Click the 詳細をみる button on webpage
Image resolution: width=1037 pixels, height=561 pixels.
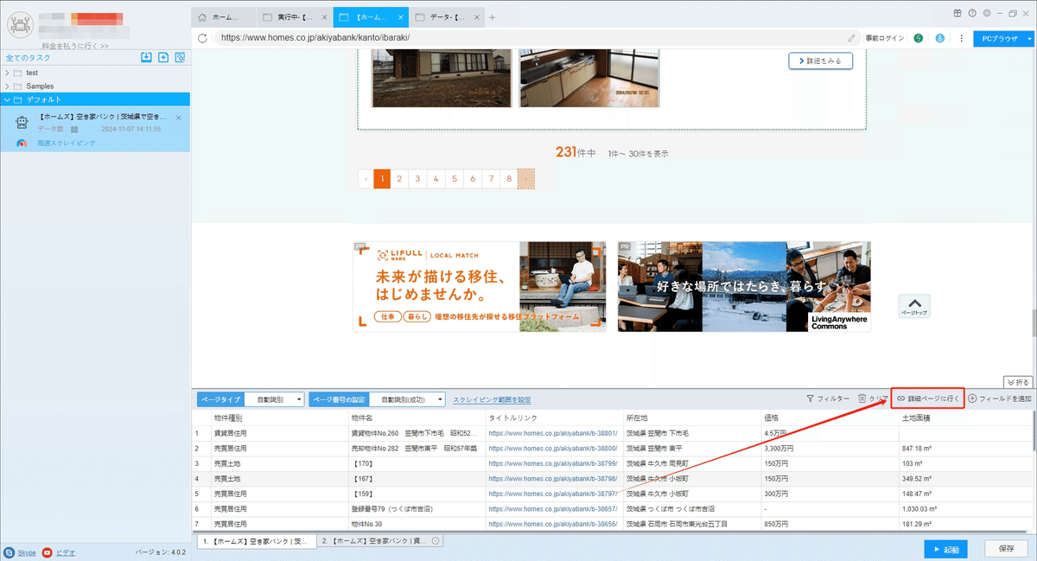(x=820, y=61)
